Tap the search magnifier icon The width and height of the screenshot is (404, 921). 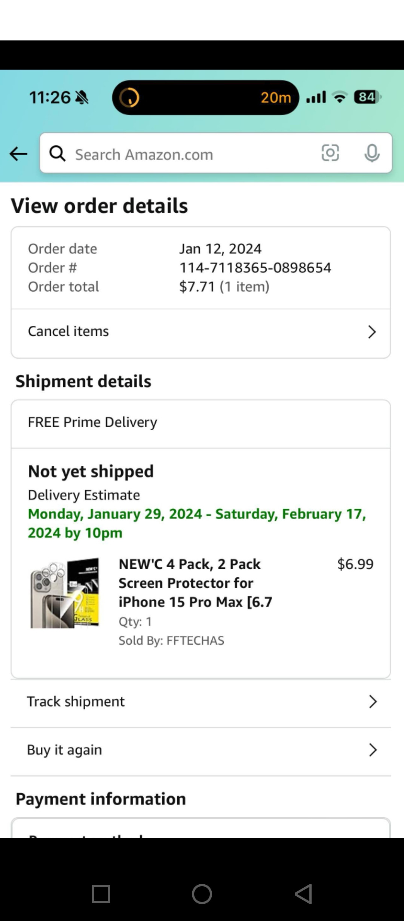58,153
